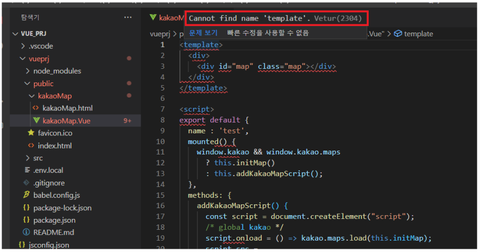Expand the node_modules folder
480x252 pixels.
pos(28,71)
